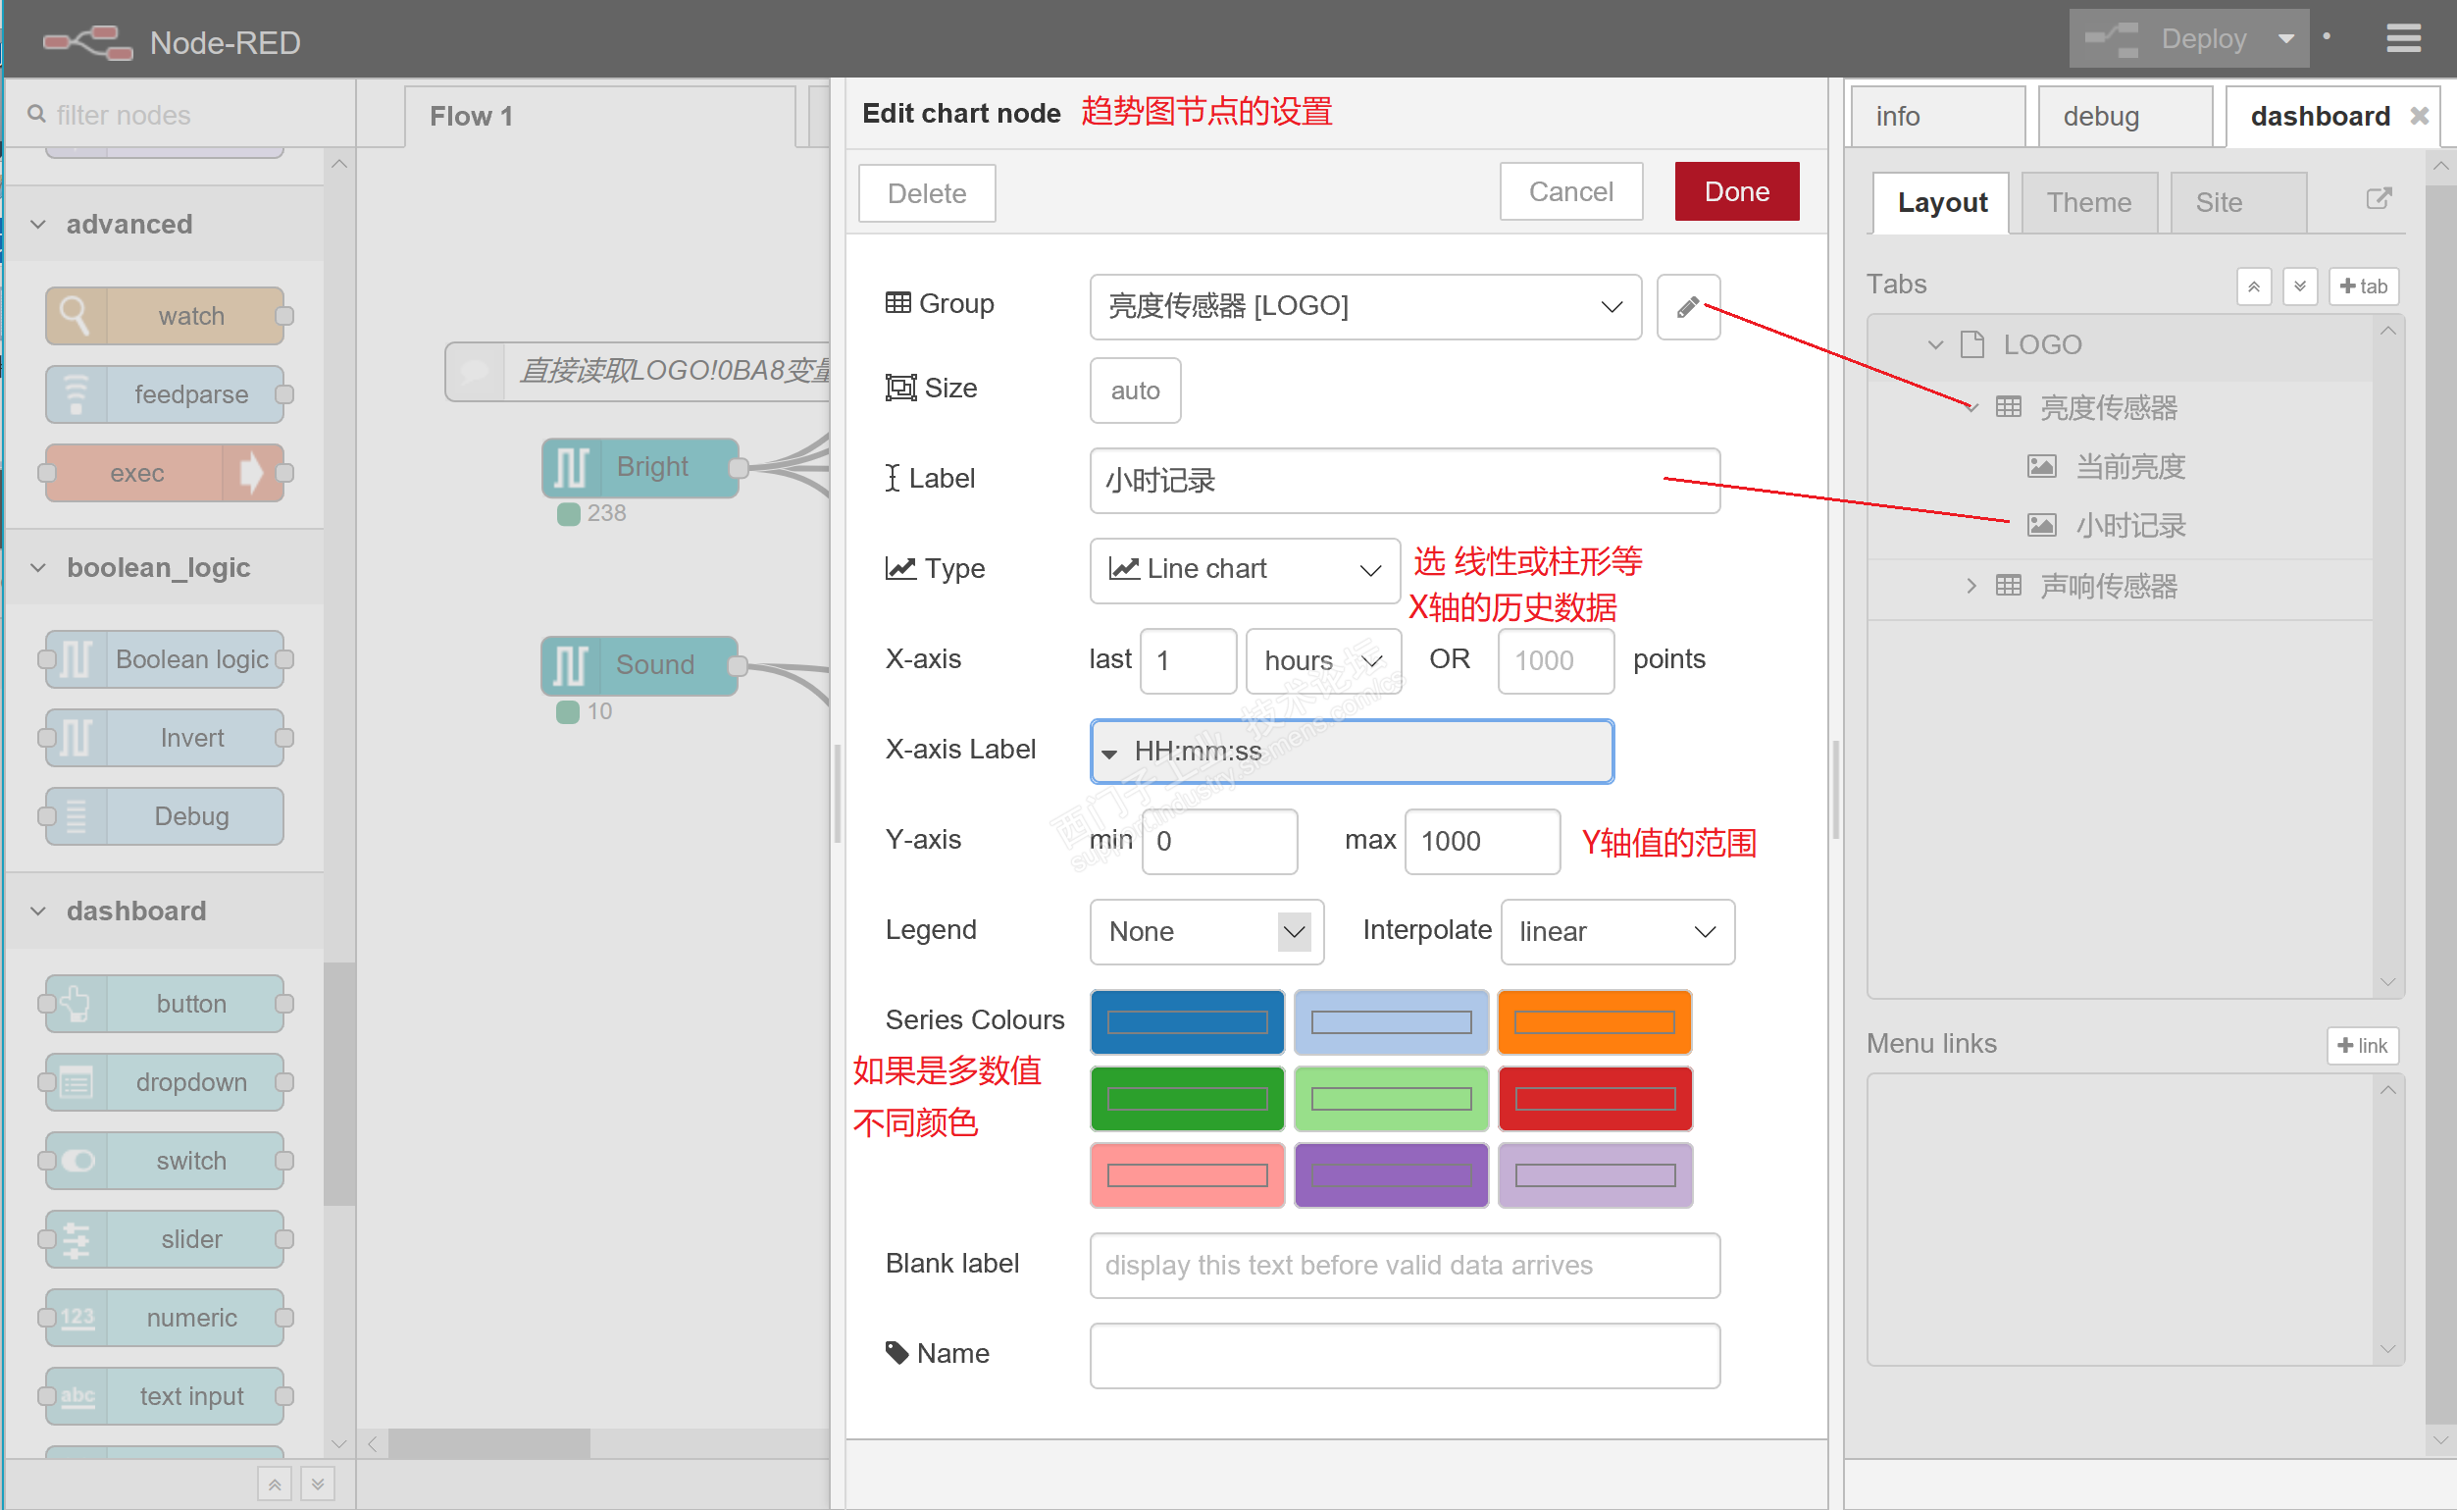Collapse the LOGO tab tree item
The width and height of the screenshot is (2457, 1510).
[1935, 344]
